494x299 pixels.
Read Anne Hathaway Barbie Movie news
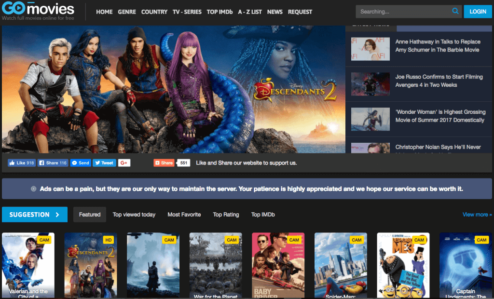click(x=438, y=46)
